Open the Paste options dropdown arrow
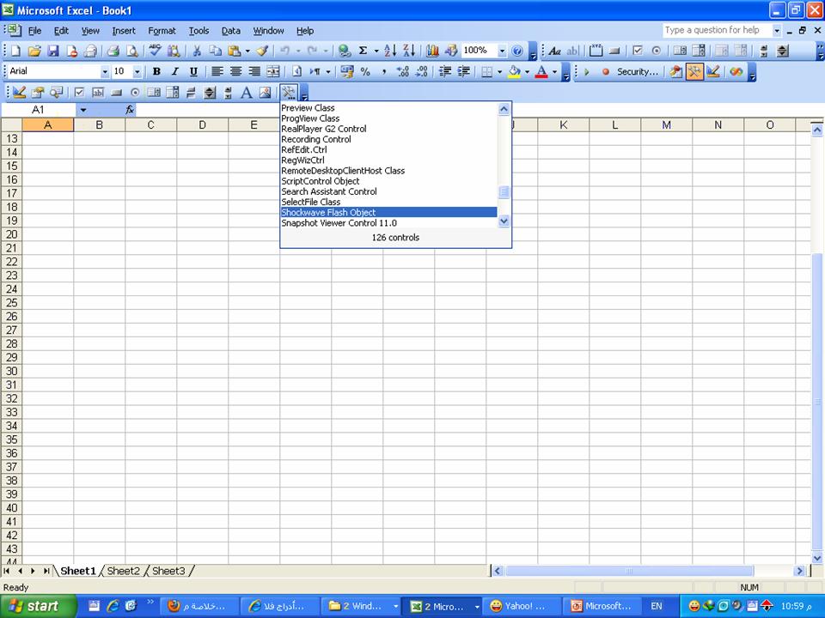825x618 pixels. [x=247, y=51]
